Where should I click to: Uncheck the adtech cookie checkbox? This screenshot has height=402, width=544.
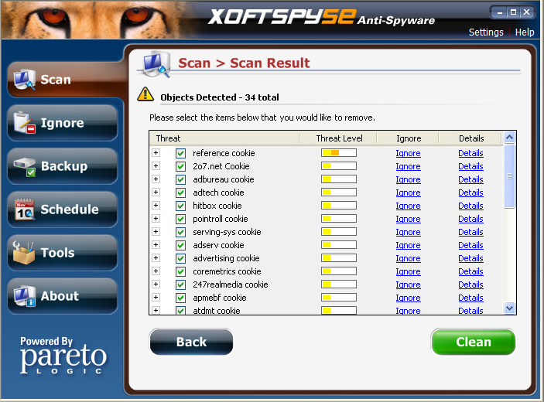pos(180,192)
